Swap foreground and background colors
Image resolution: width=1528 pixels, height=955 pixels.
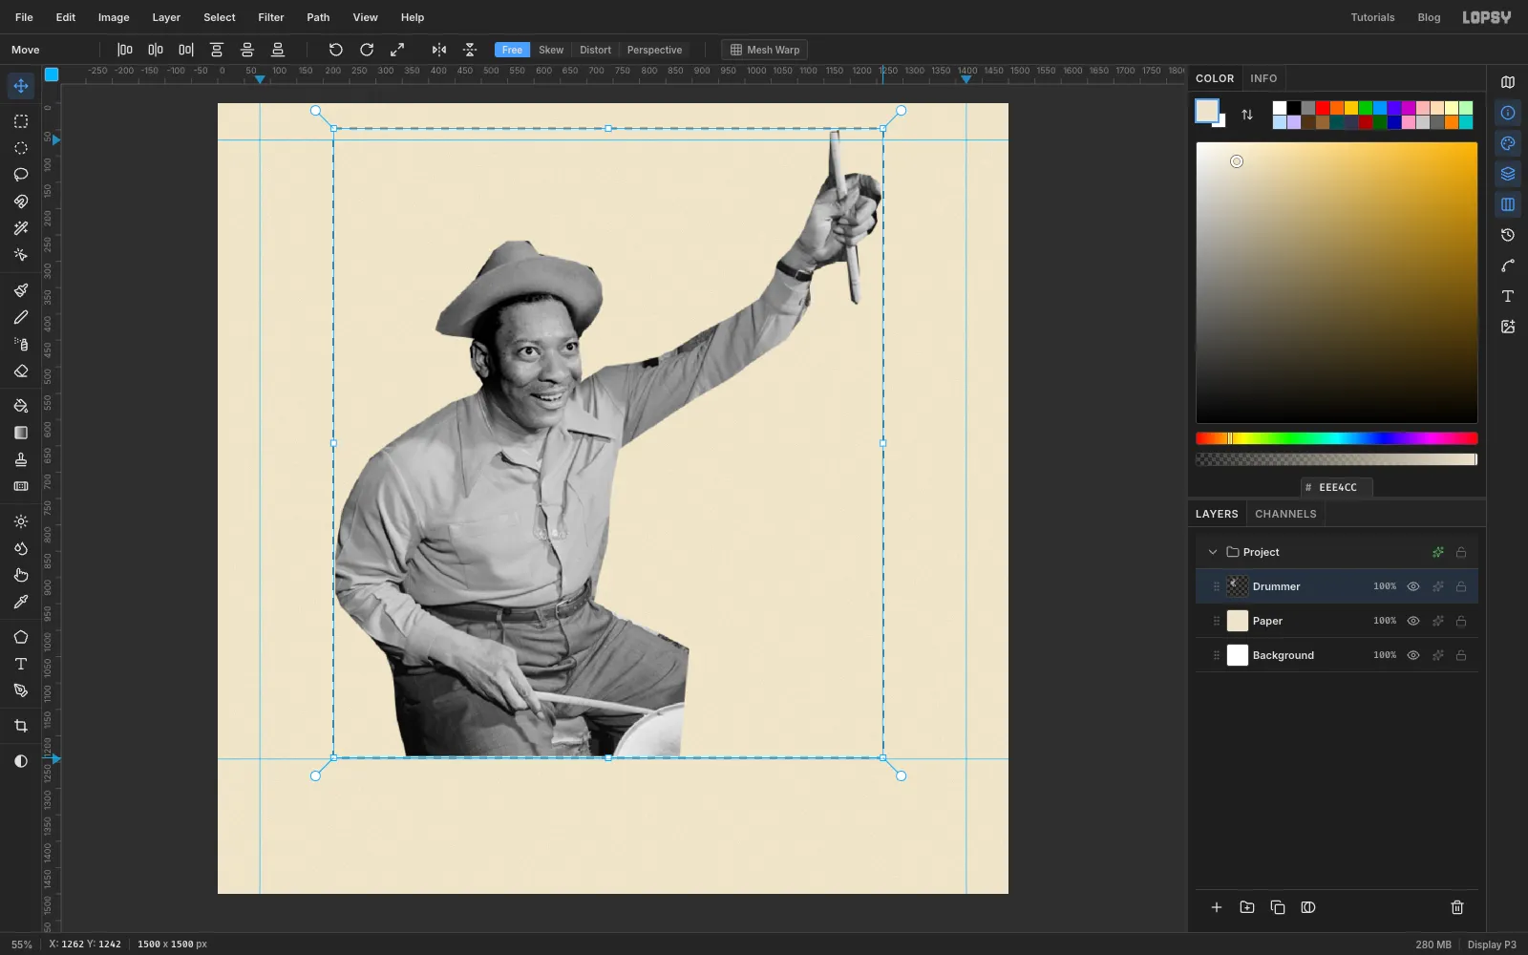click(1247, 115)
